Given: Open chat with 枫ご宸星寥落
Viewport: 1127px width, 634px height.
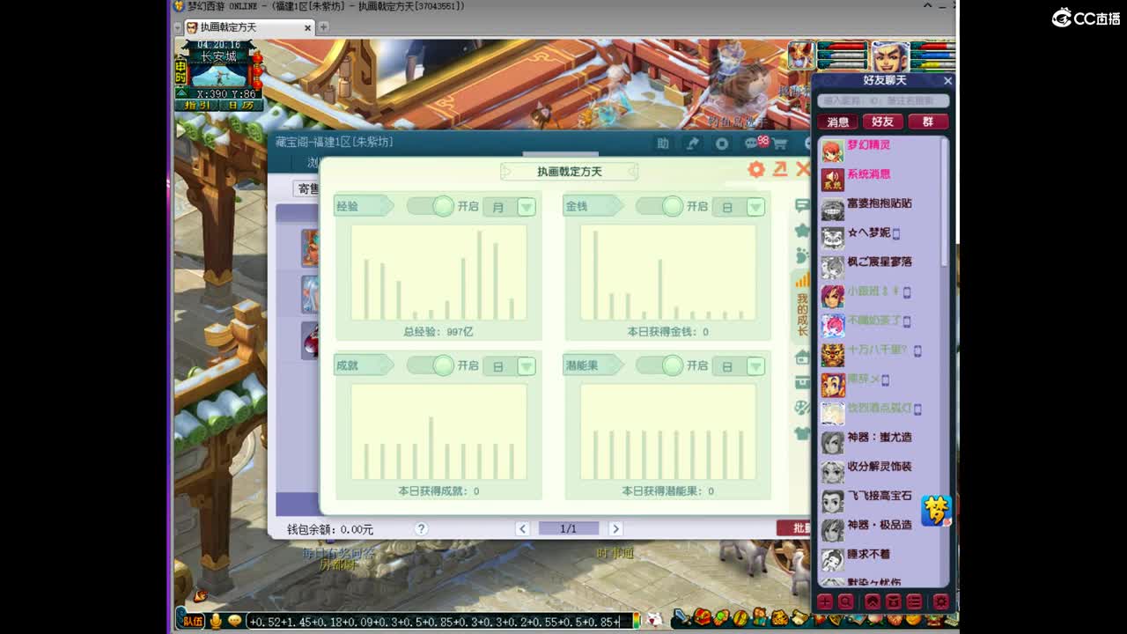Looking at the screenshot, I should pyautogui.click(x=880, y=267).
